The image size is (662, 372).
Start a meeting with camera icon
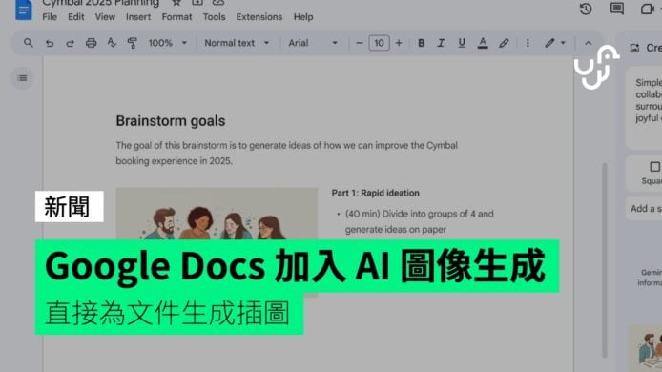coord(647,9)
